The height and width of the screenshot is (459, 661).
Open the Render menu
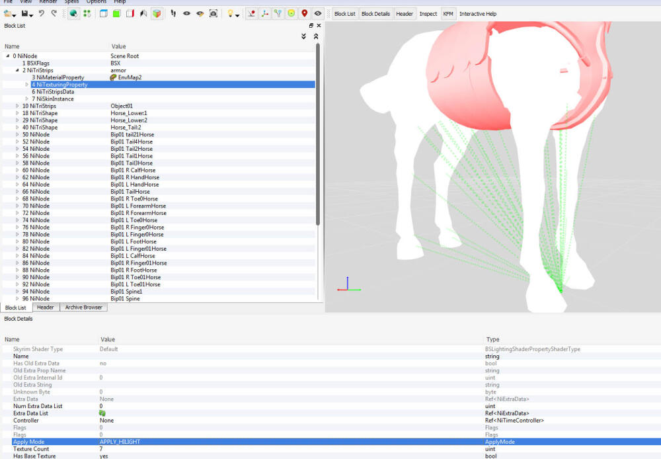[x=48, y=2]
